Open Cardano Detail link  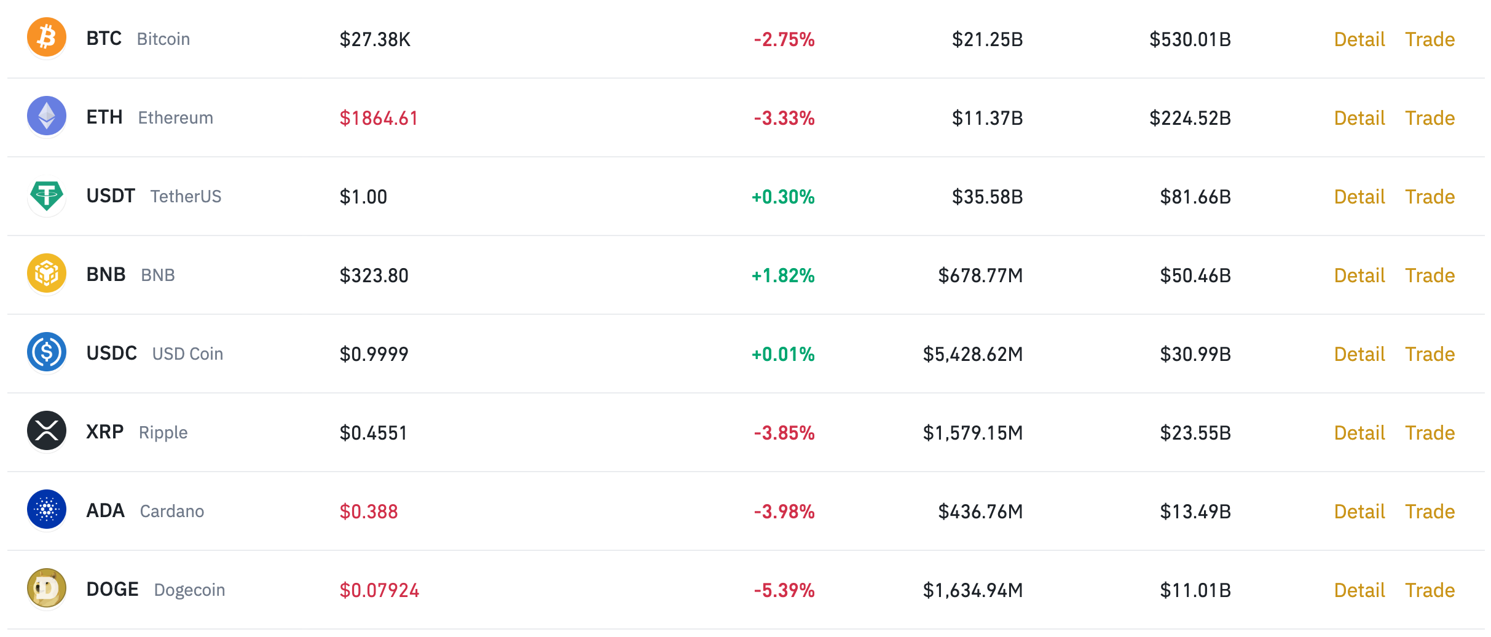pos(1359,512)
